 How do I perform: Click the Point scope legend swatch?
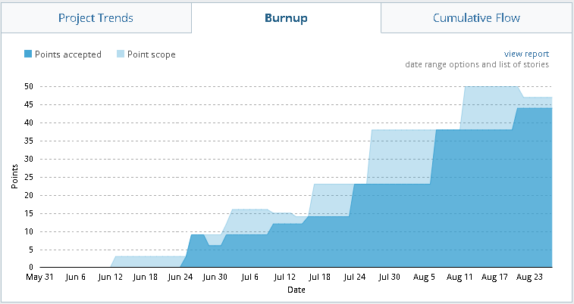click(121, 54)
